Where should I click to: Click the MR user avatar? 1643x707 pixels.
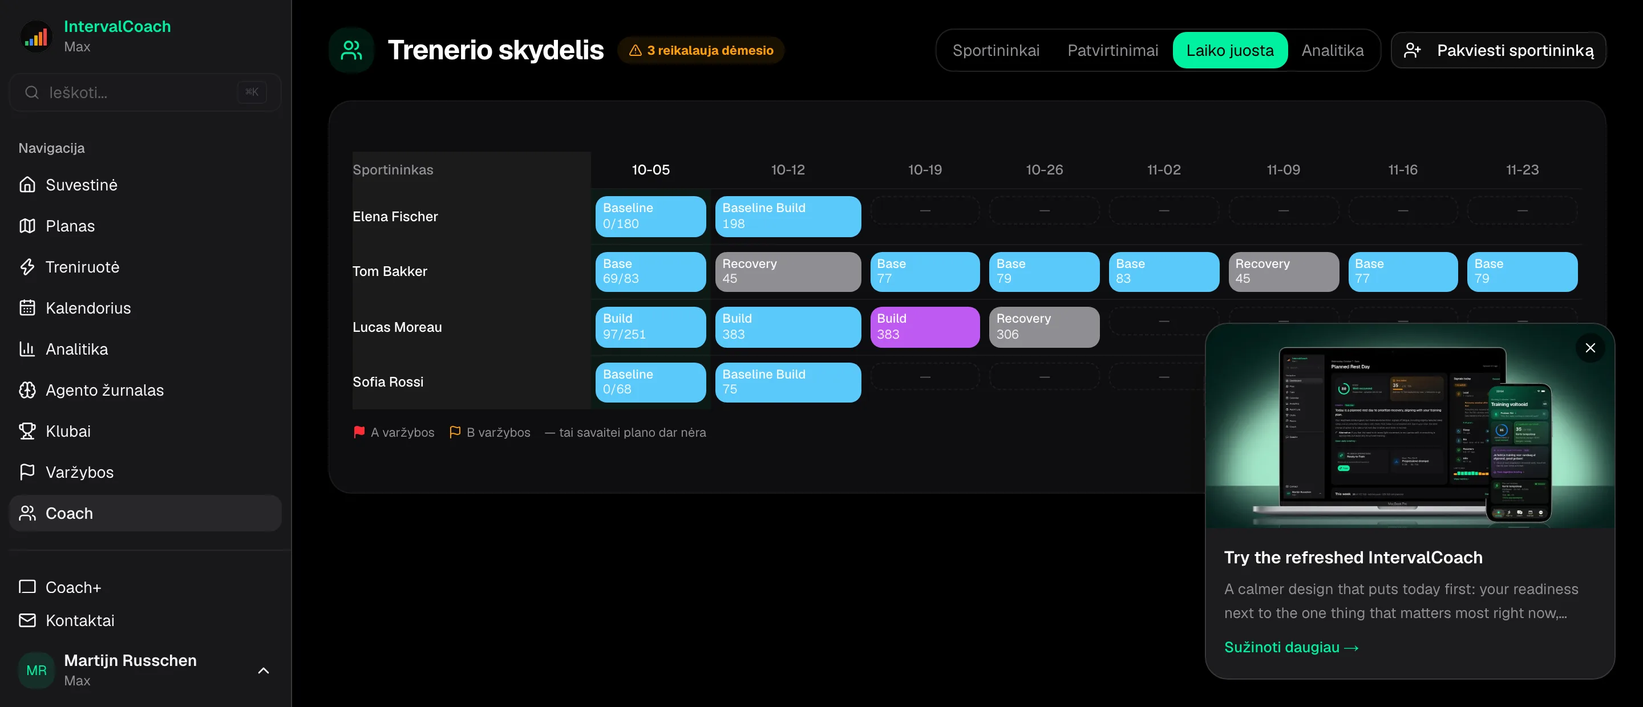[x=37, y=670]
